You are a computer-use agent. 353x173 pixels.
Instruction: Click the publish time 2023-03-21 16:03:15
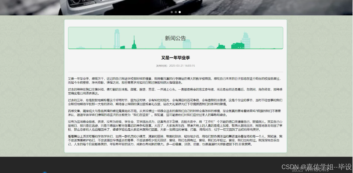176,66
